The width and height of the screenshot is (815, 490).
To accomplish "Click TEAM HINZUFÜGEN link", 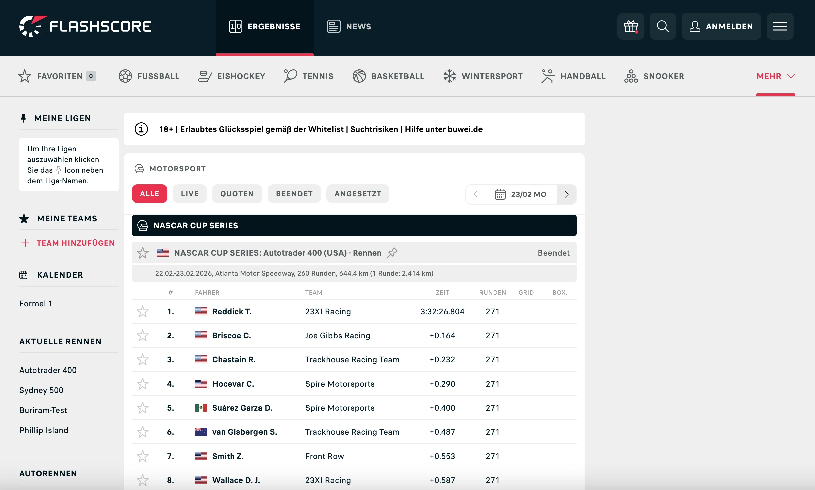I will [75, 243].
